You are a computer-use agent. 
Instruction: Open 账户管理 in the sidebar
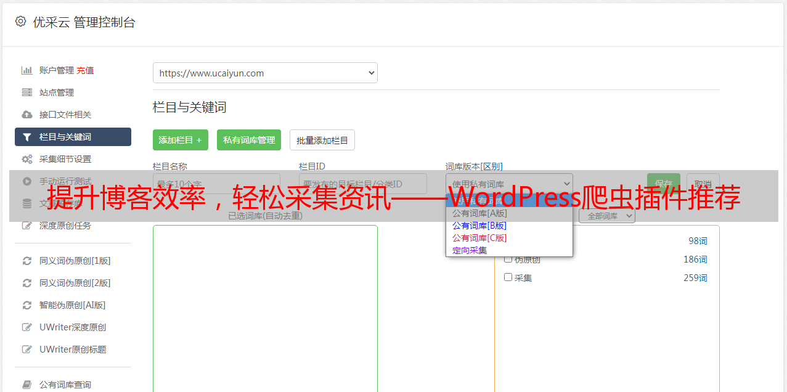tap(56, 70)
